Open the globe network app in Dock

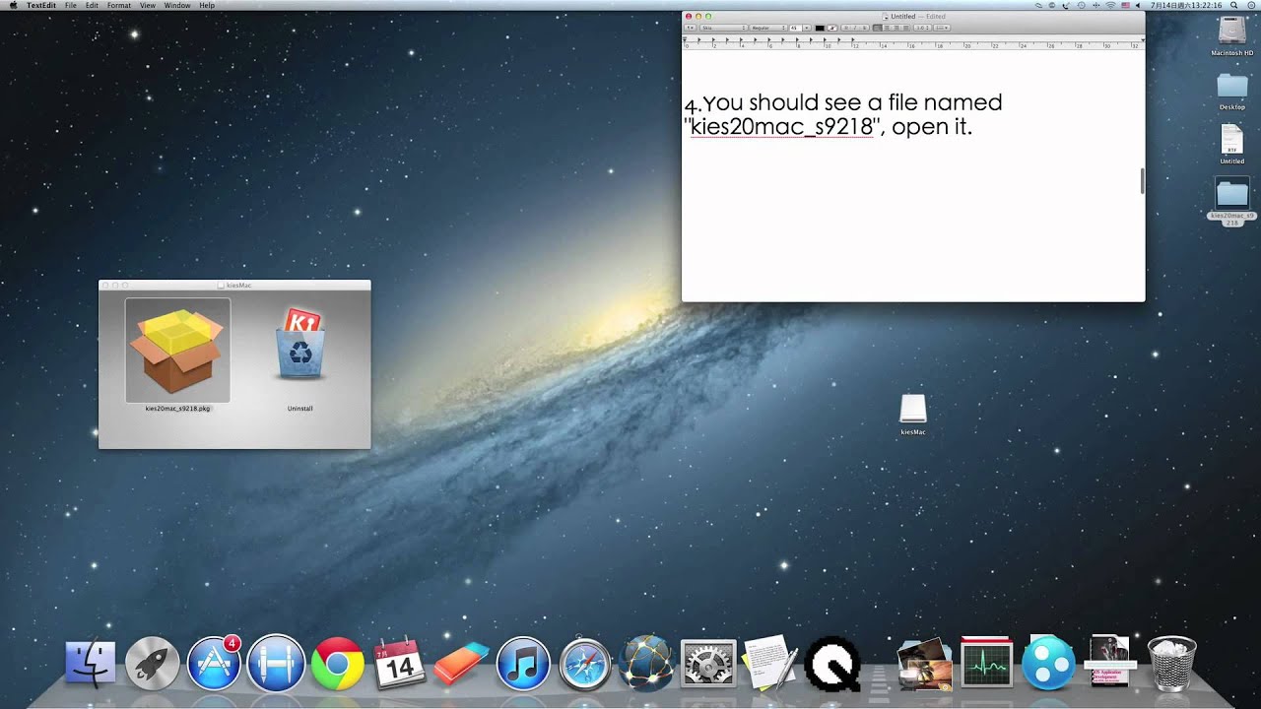tap(646, 663)
